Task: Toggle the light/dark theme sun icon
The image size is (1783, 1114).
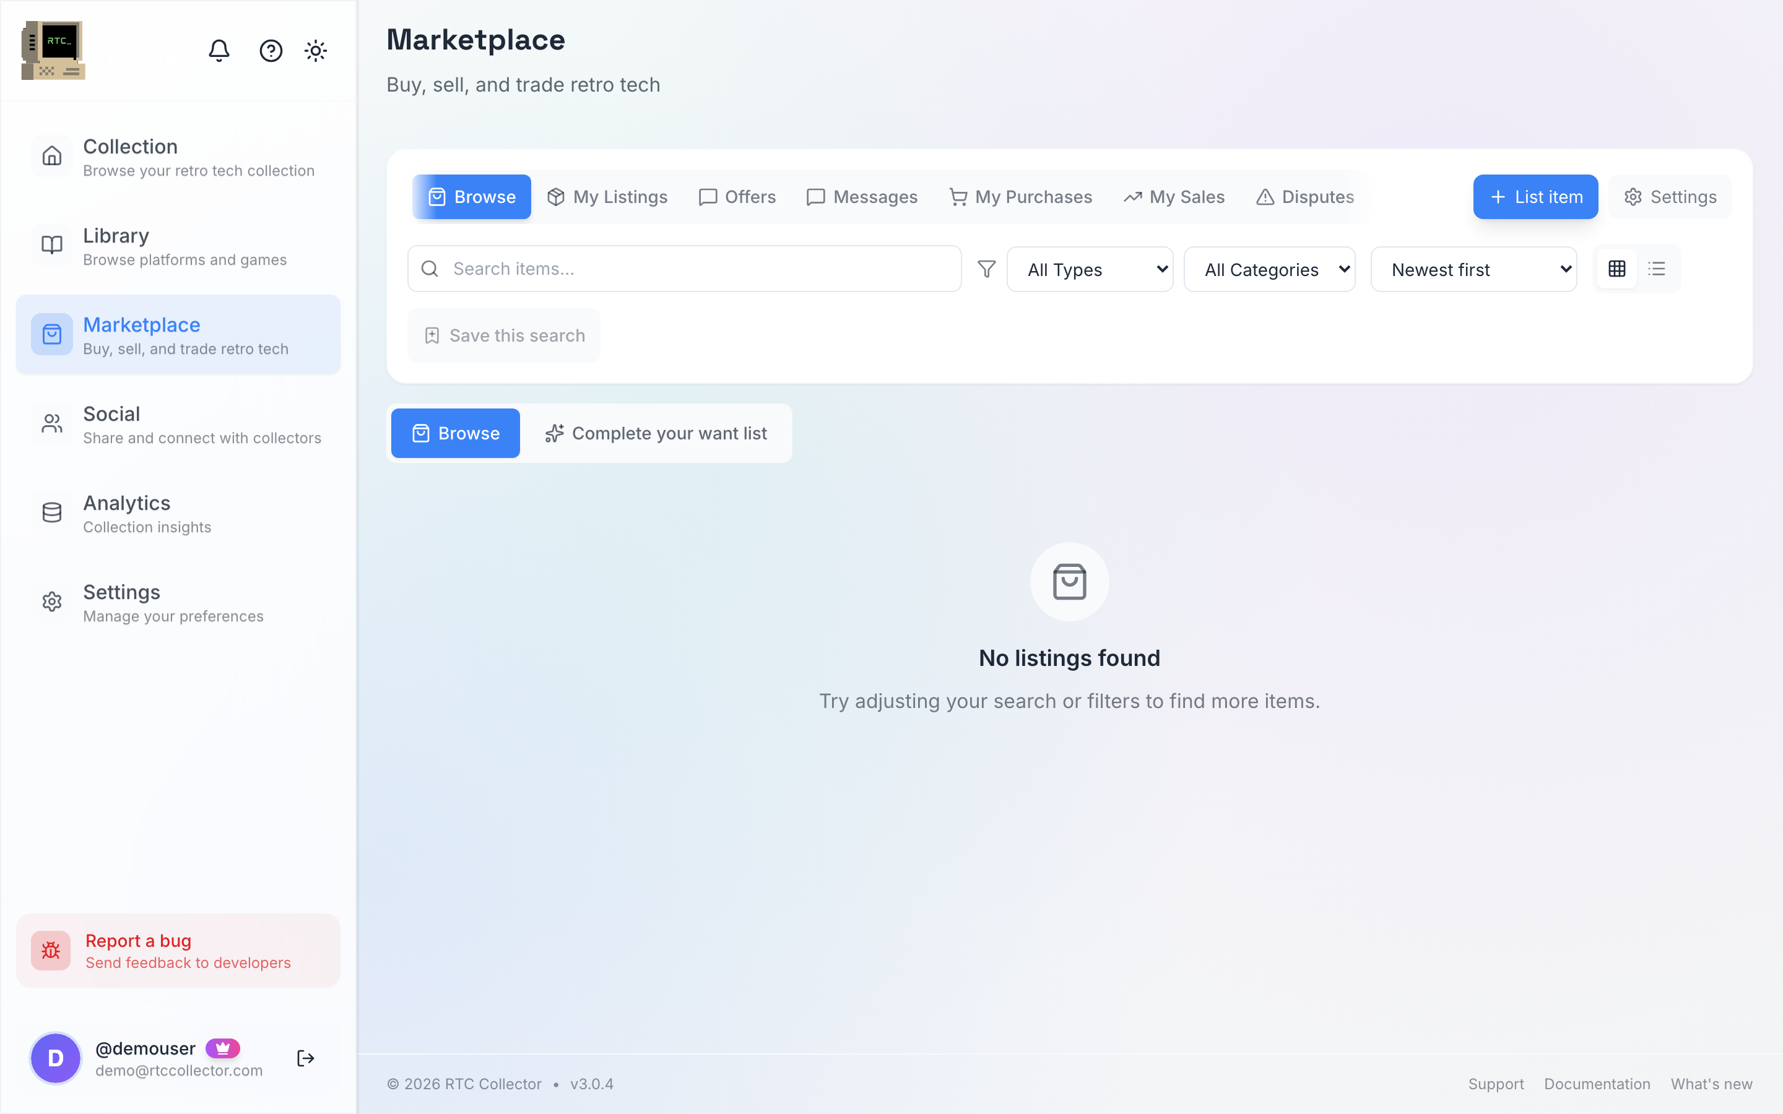Action: click(x=316, y=50)
